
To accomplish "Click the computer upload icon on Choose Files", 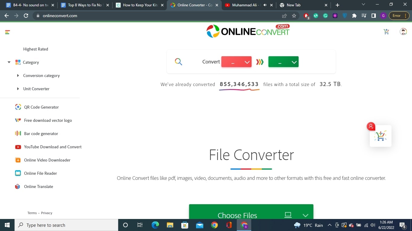I will (x=288, y=215).
